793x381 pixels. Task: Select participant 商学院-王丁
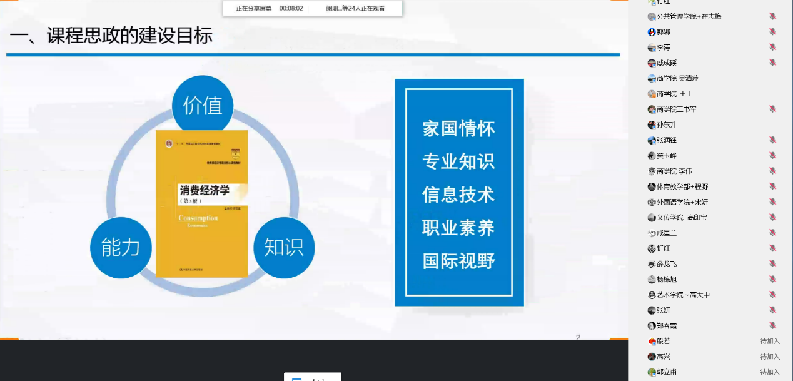tap(674, 94)
